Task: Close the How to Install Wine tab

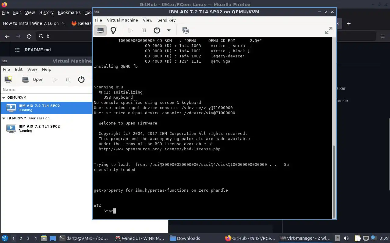Action: click(x=63, y=23)
